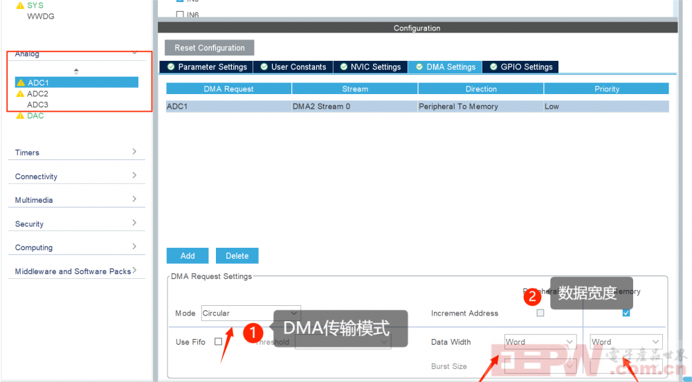
Task: Click the Reset Configuration button
Action: point(209,48)
